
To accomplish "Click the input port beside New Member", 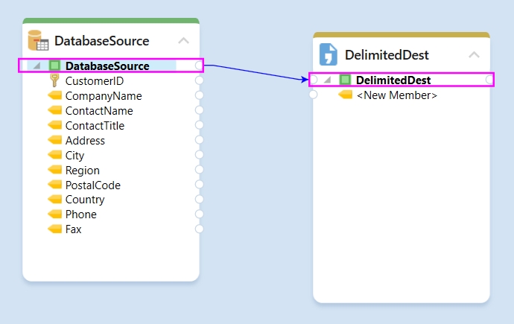I will (314, 95).
